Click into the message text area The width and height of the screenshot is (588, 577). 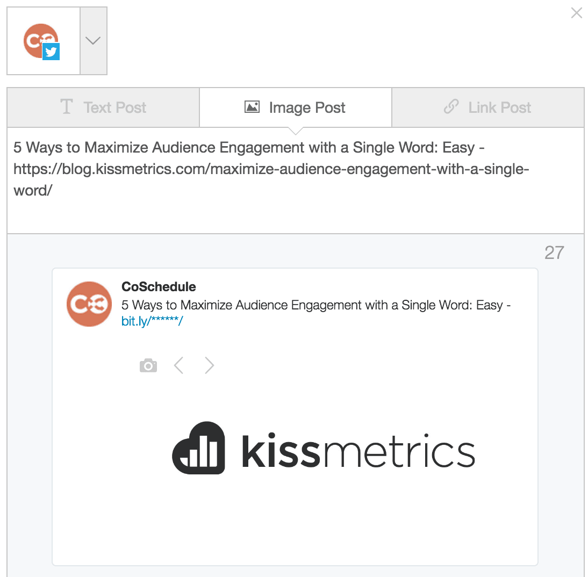pyautogui.click(x=296, y=212)
